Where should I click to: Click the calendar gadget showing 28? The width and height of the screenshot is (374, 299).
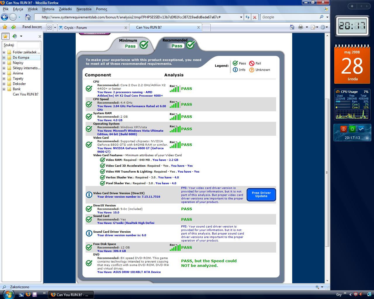pyautogui.click(x=352, y=65)
